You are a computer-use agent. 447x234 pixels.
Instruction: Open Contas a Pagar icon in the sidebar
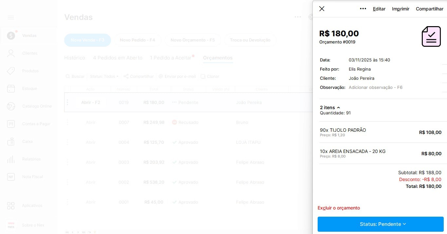[11, 124]
